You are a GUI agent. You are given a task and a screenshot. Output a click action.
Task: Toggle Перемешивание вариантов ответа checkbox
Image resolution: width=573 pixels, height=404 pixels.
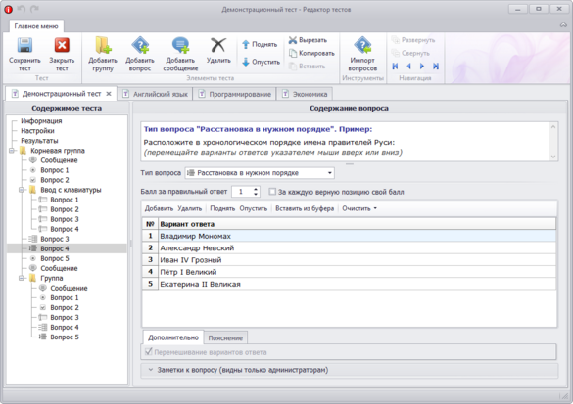coord(148,352)
